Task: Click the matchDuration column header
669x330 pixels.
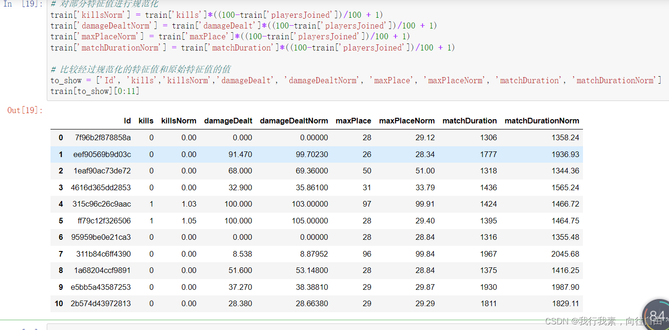Action: [x=469, y=121]
